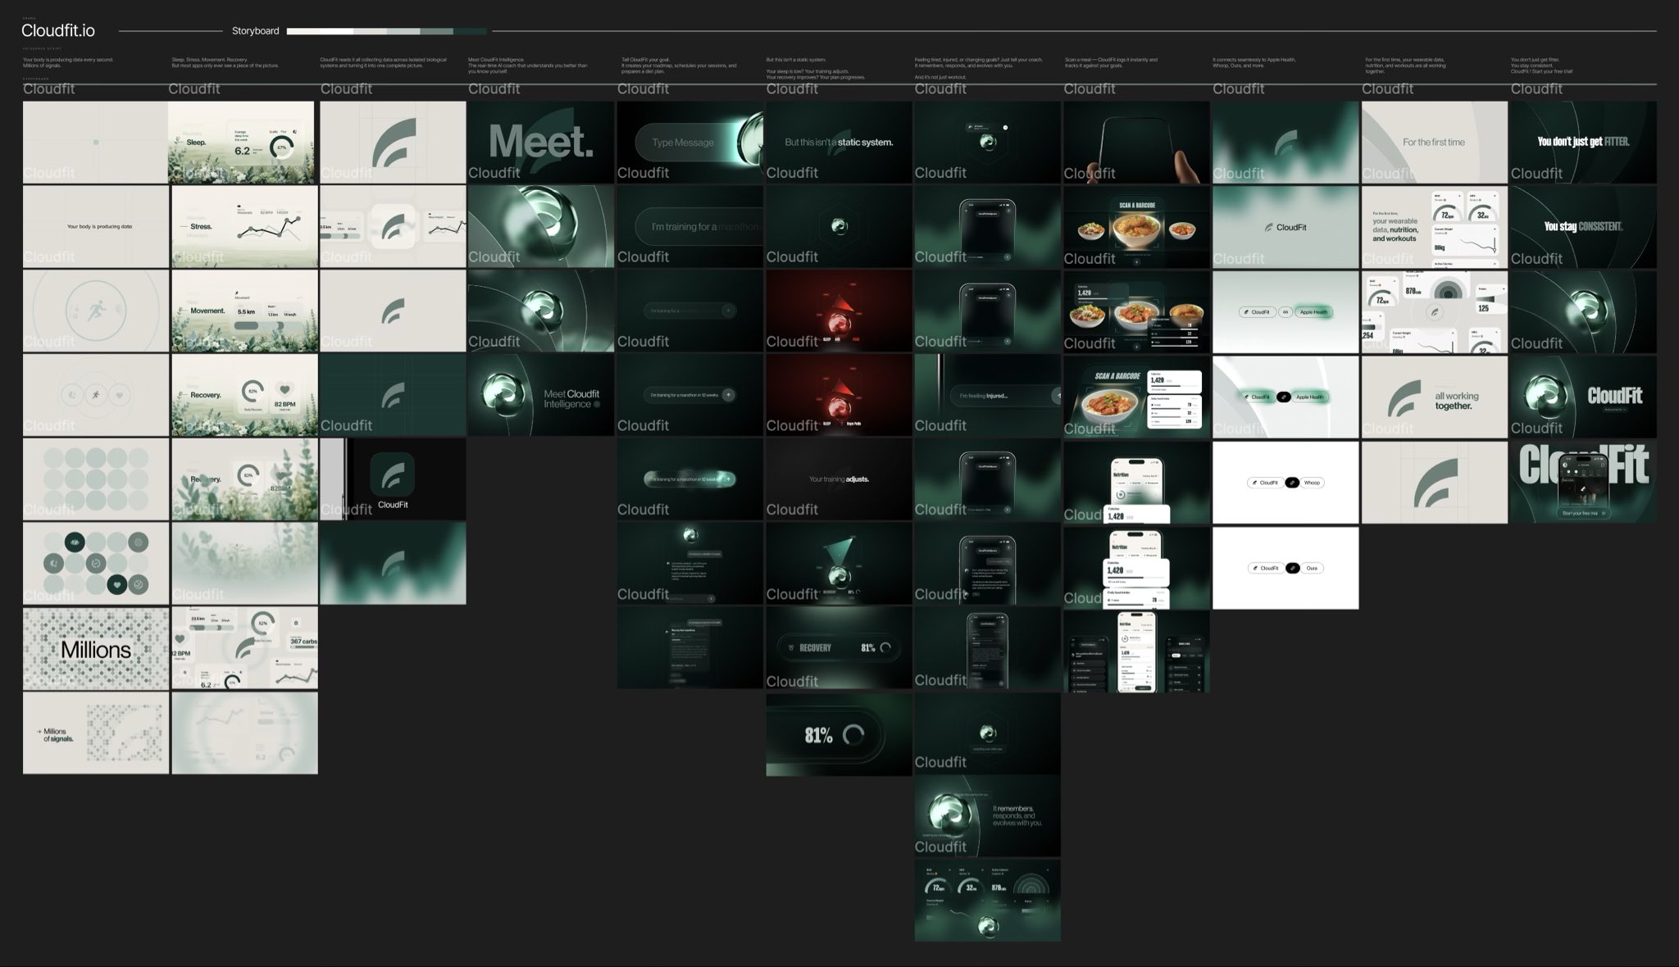1679x967 pixels.
Task: Select the 'You stay CONSISTENT.' frame
Action: 1583,227
